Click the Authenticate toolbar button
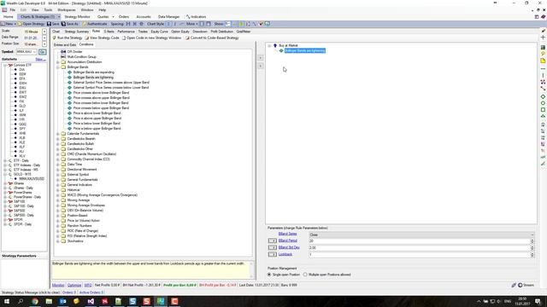The width and height of the screenshot is (547, 307). pos(95,24)
